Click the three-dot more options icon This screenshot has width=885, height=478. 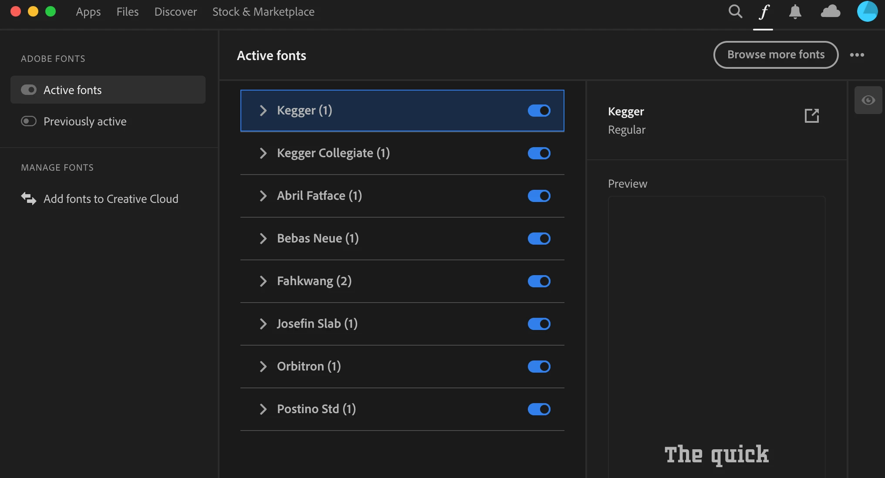[857, 55]
